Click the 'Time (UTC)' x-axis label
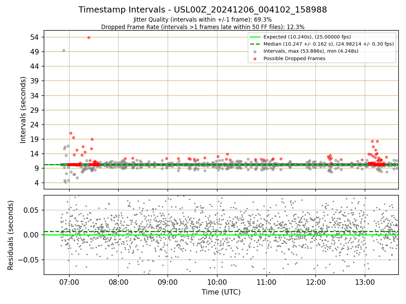Image resolution: width=406 pixels, height=304 pixels. pyautogui.click(x=221, y=292)
